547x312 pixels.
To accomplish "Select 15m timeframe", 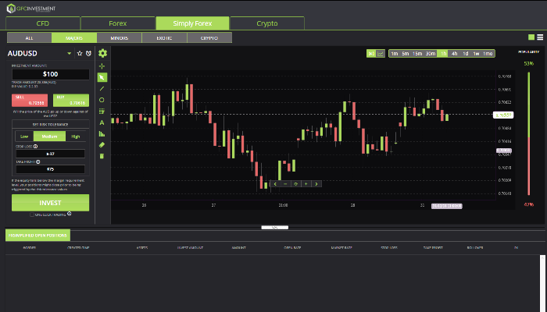I will [417, 54].
